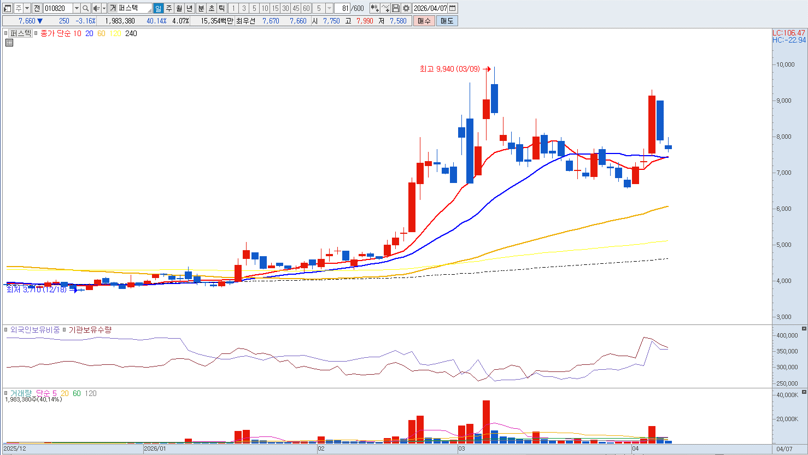Click the save chart floppy disk icon

(x=396, y=8)
